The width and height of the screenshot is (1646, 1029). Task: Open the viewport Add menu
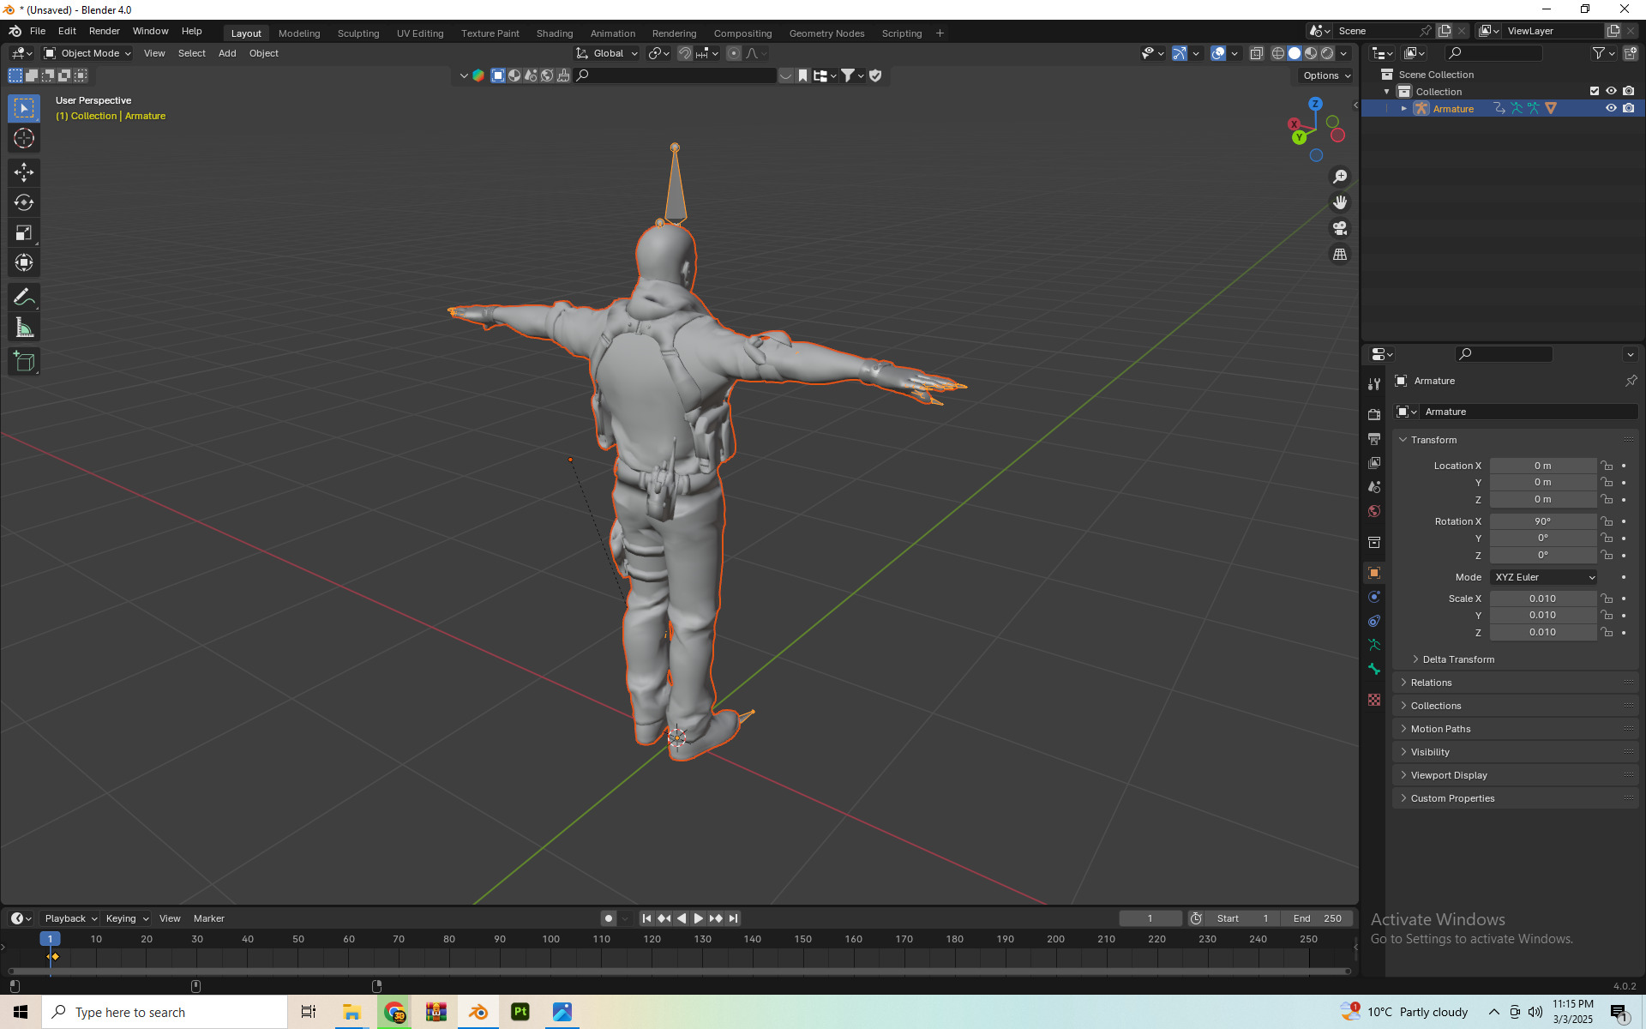pyautogui.click(x=227, y=53)
